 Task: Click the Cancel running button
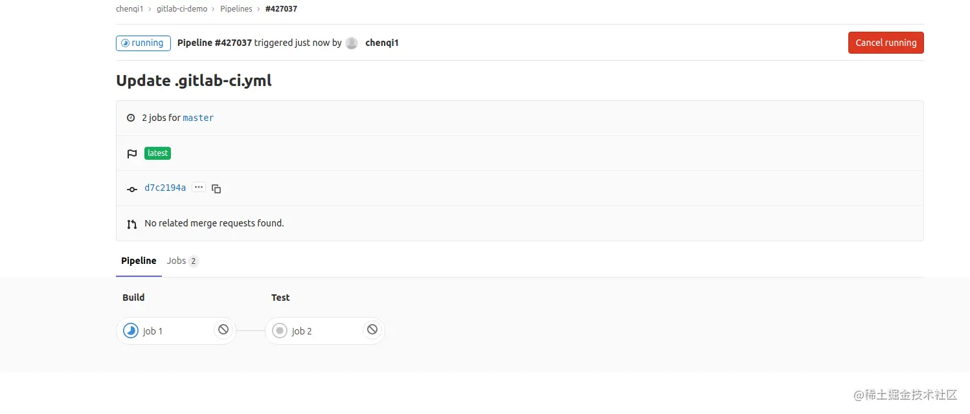(x=885, y=43)
